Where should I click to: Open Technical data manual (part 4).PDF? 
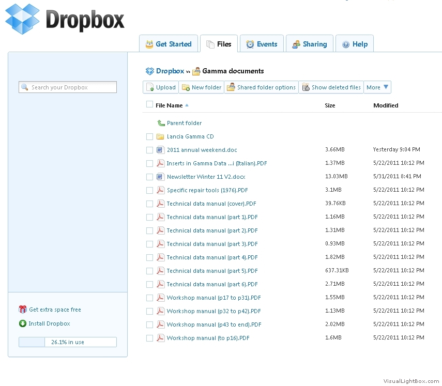coord(212,257)
